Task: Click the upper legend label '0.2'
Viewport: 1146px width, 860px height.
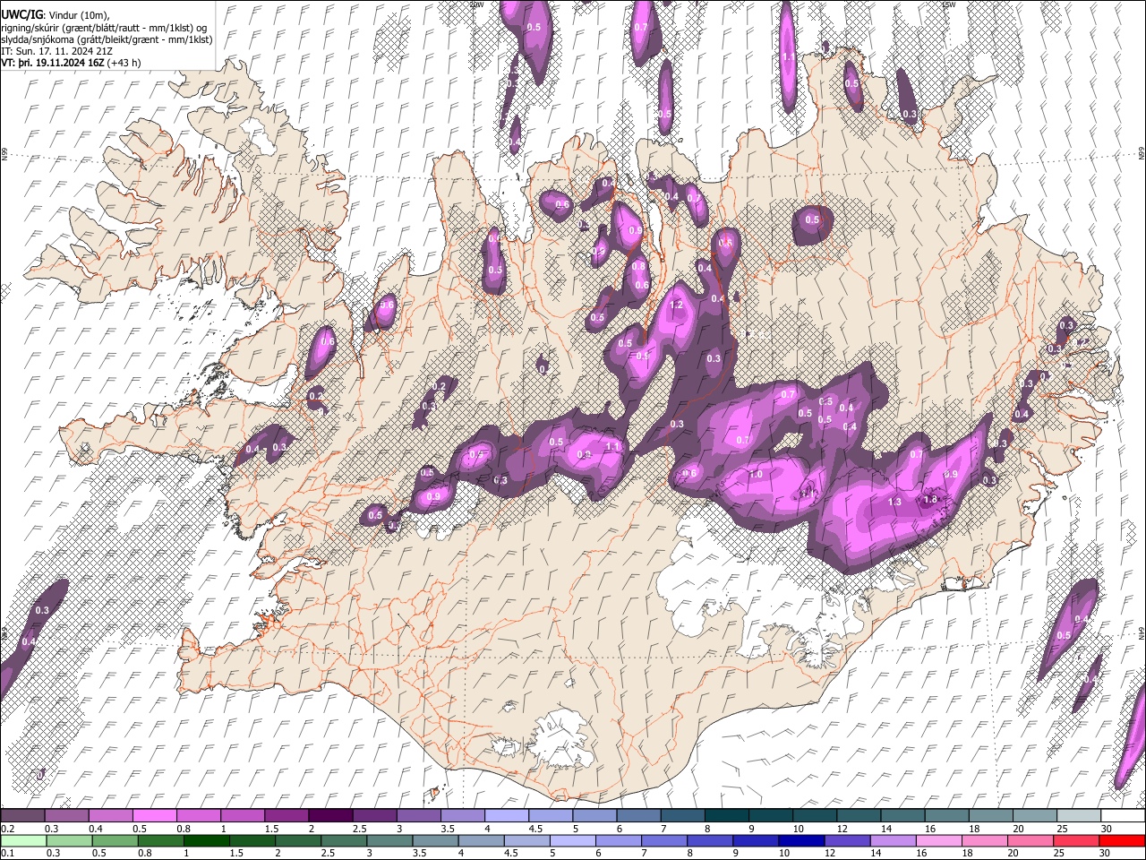Action: pyautogui.click(x=7, y=829)
